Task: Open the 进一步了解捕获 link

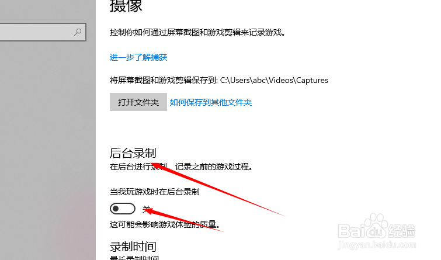Action: [x=138, y=57]
